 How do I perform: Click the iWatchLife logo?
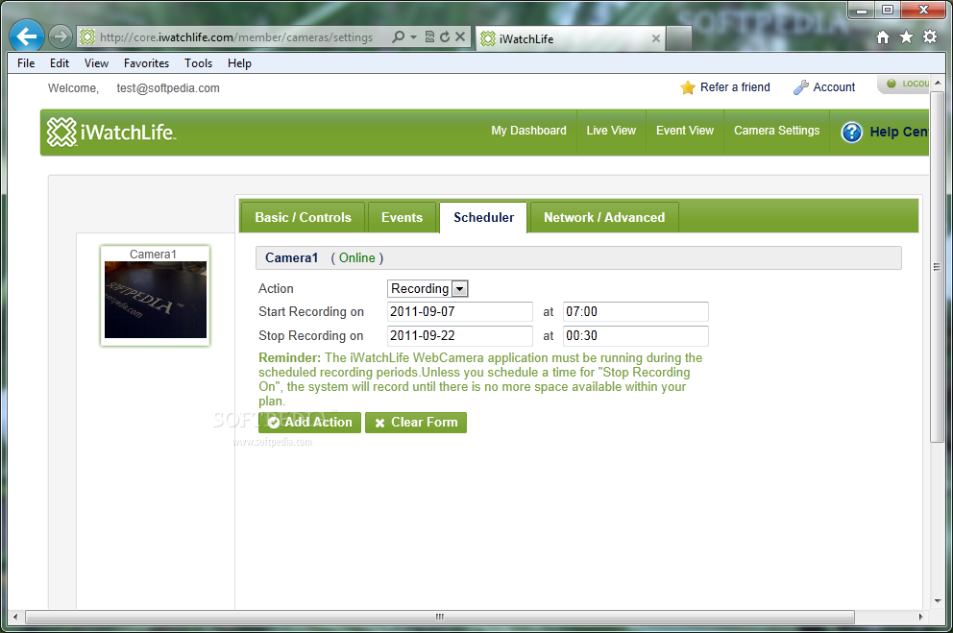point(111,132)
